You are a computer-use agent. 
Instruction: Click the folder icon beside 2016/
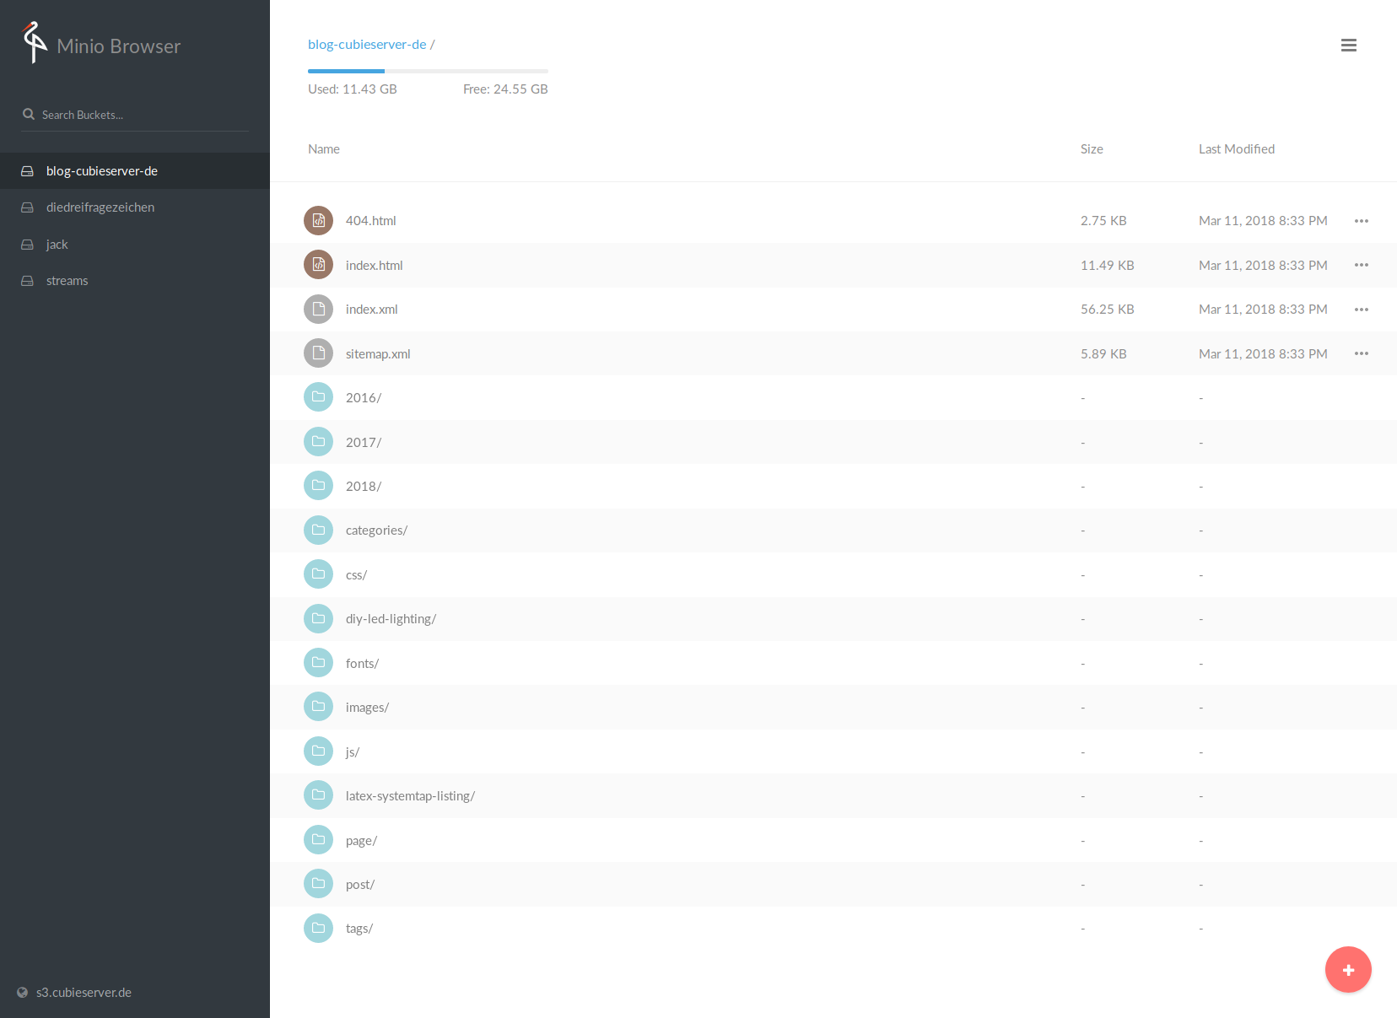(318, 397)
